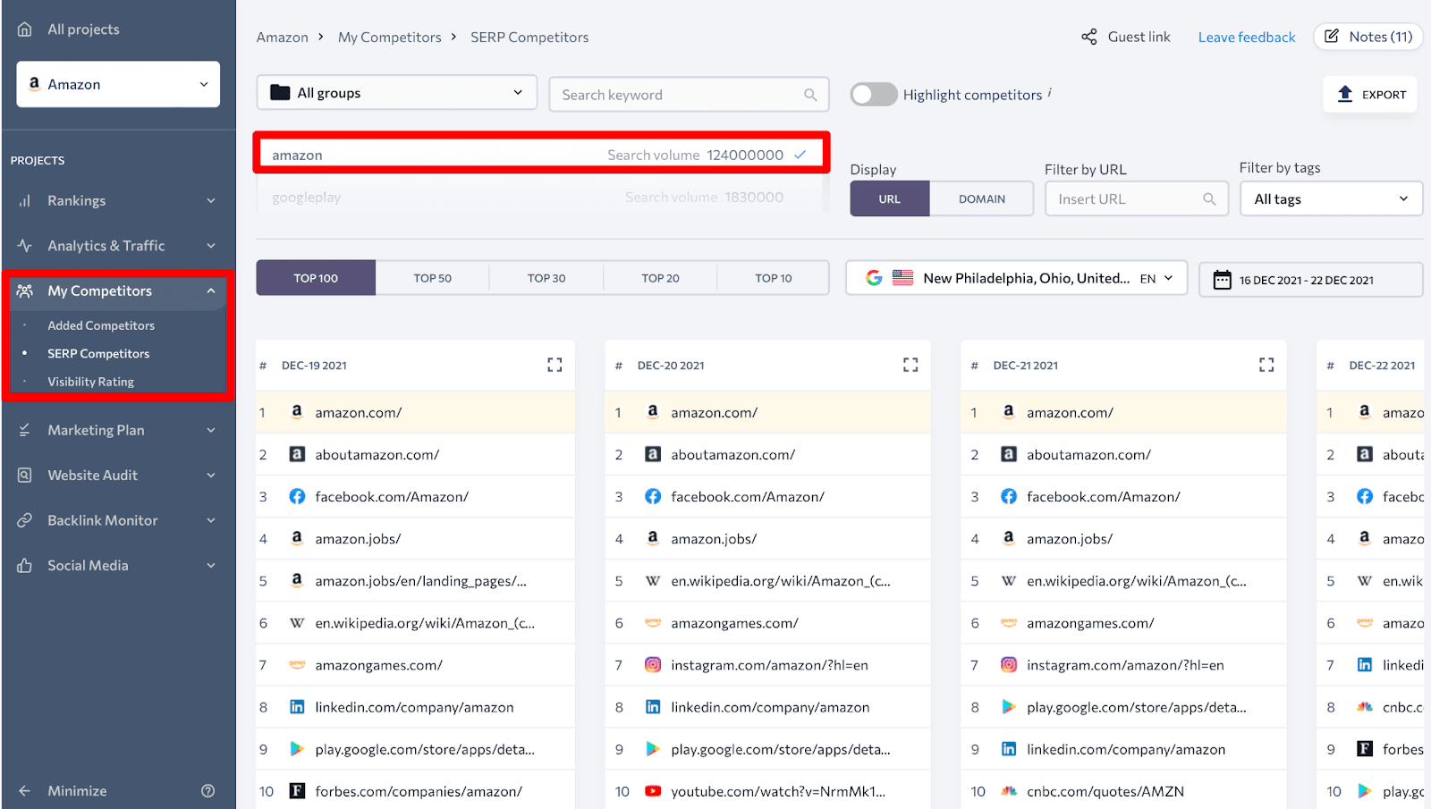Click the Export upload arrow icon

click(1345, 94)
